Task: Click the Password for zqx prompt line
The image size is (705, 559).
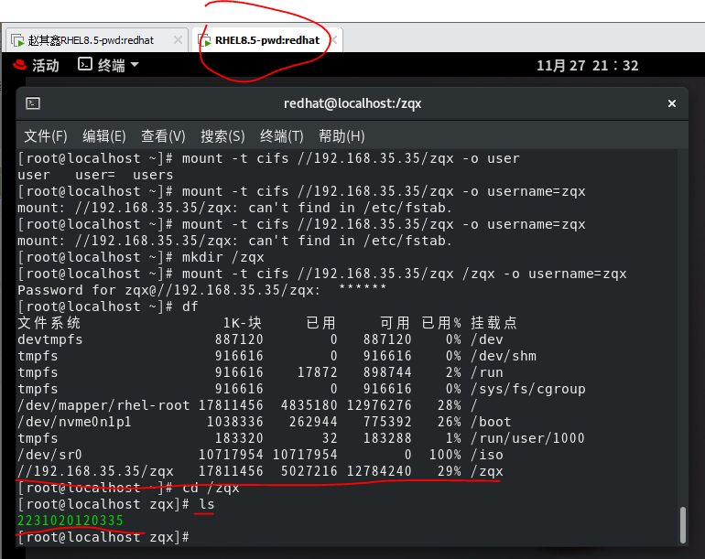Action: tap(201, 290)
